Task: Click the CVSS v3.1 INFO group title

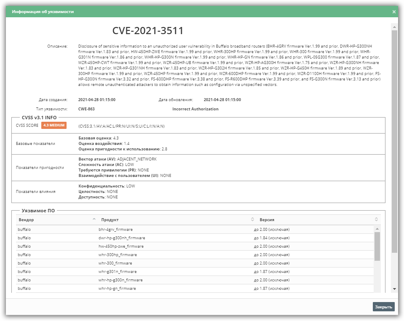Action: (x=39, y=118)
